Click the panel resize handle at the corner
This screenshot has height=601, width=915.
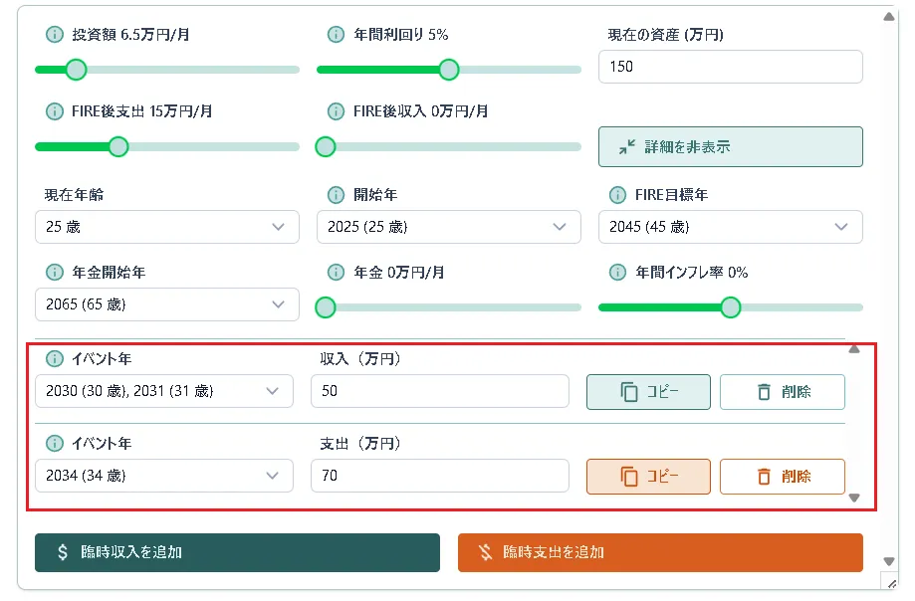click(x=892, y=583)
